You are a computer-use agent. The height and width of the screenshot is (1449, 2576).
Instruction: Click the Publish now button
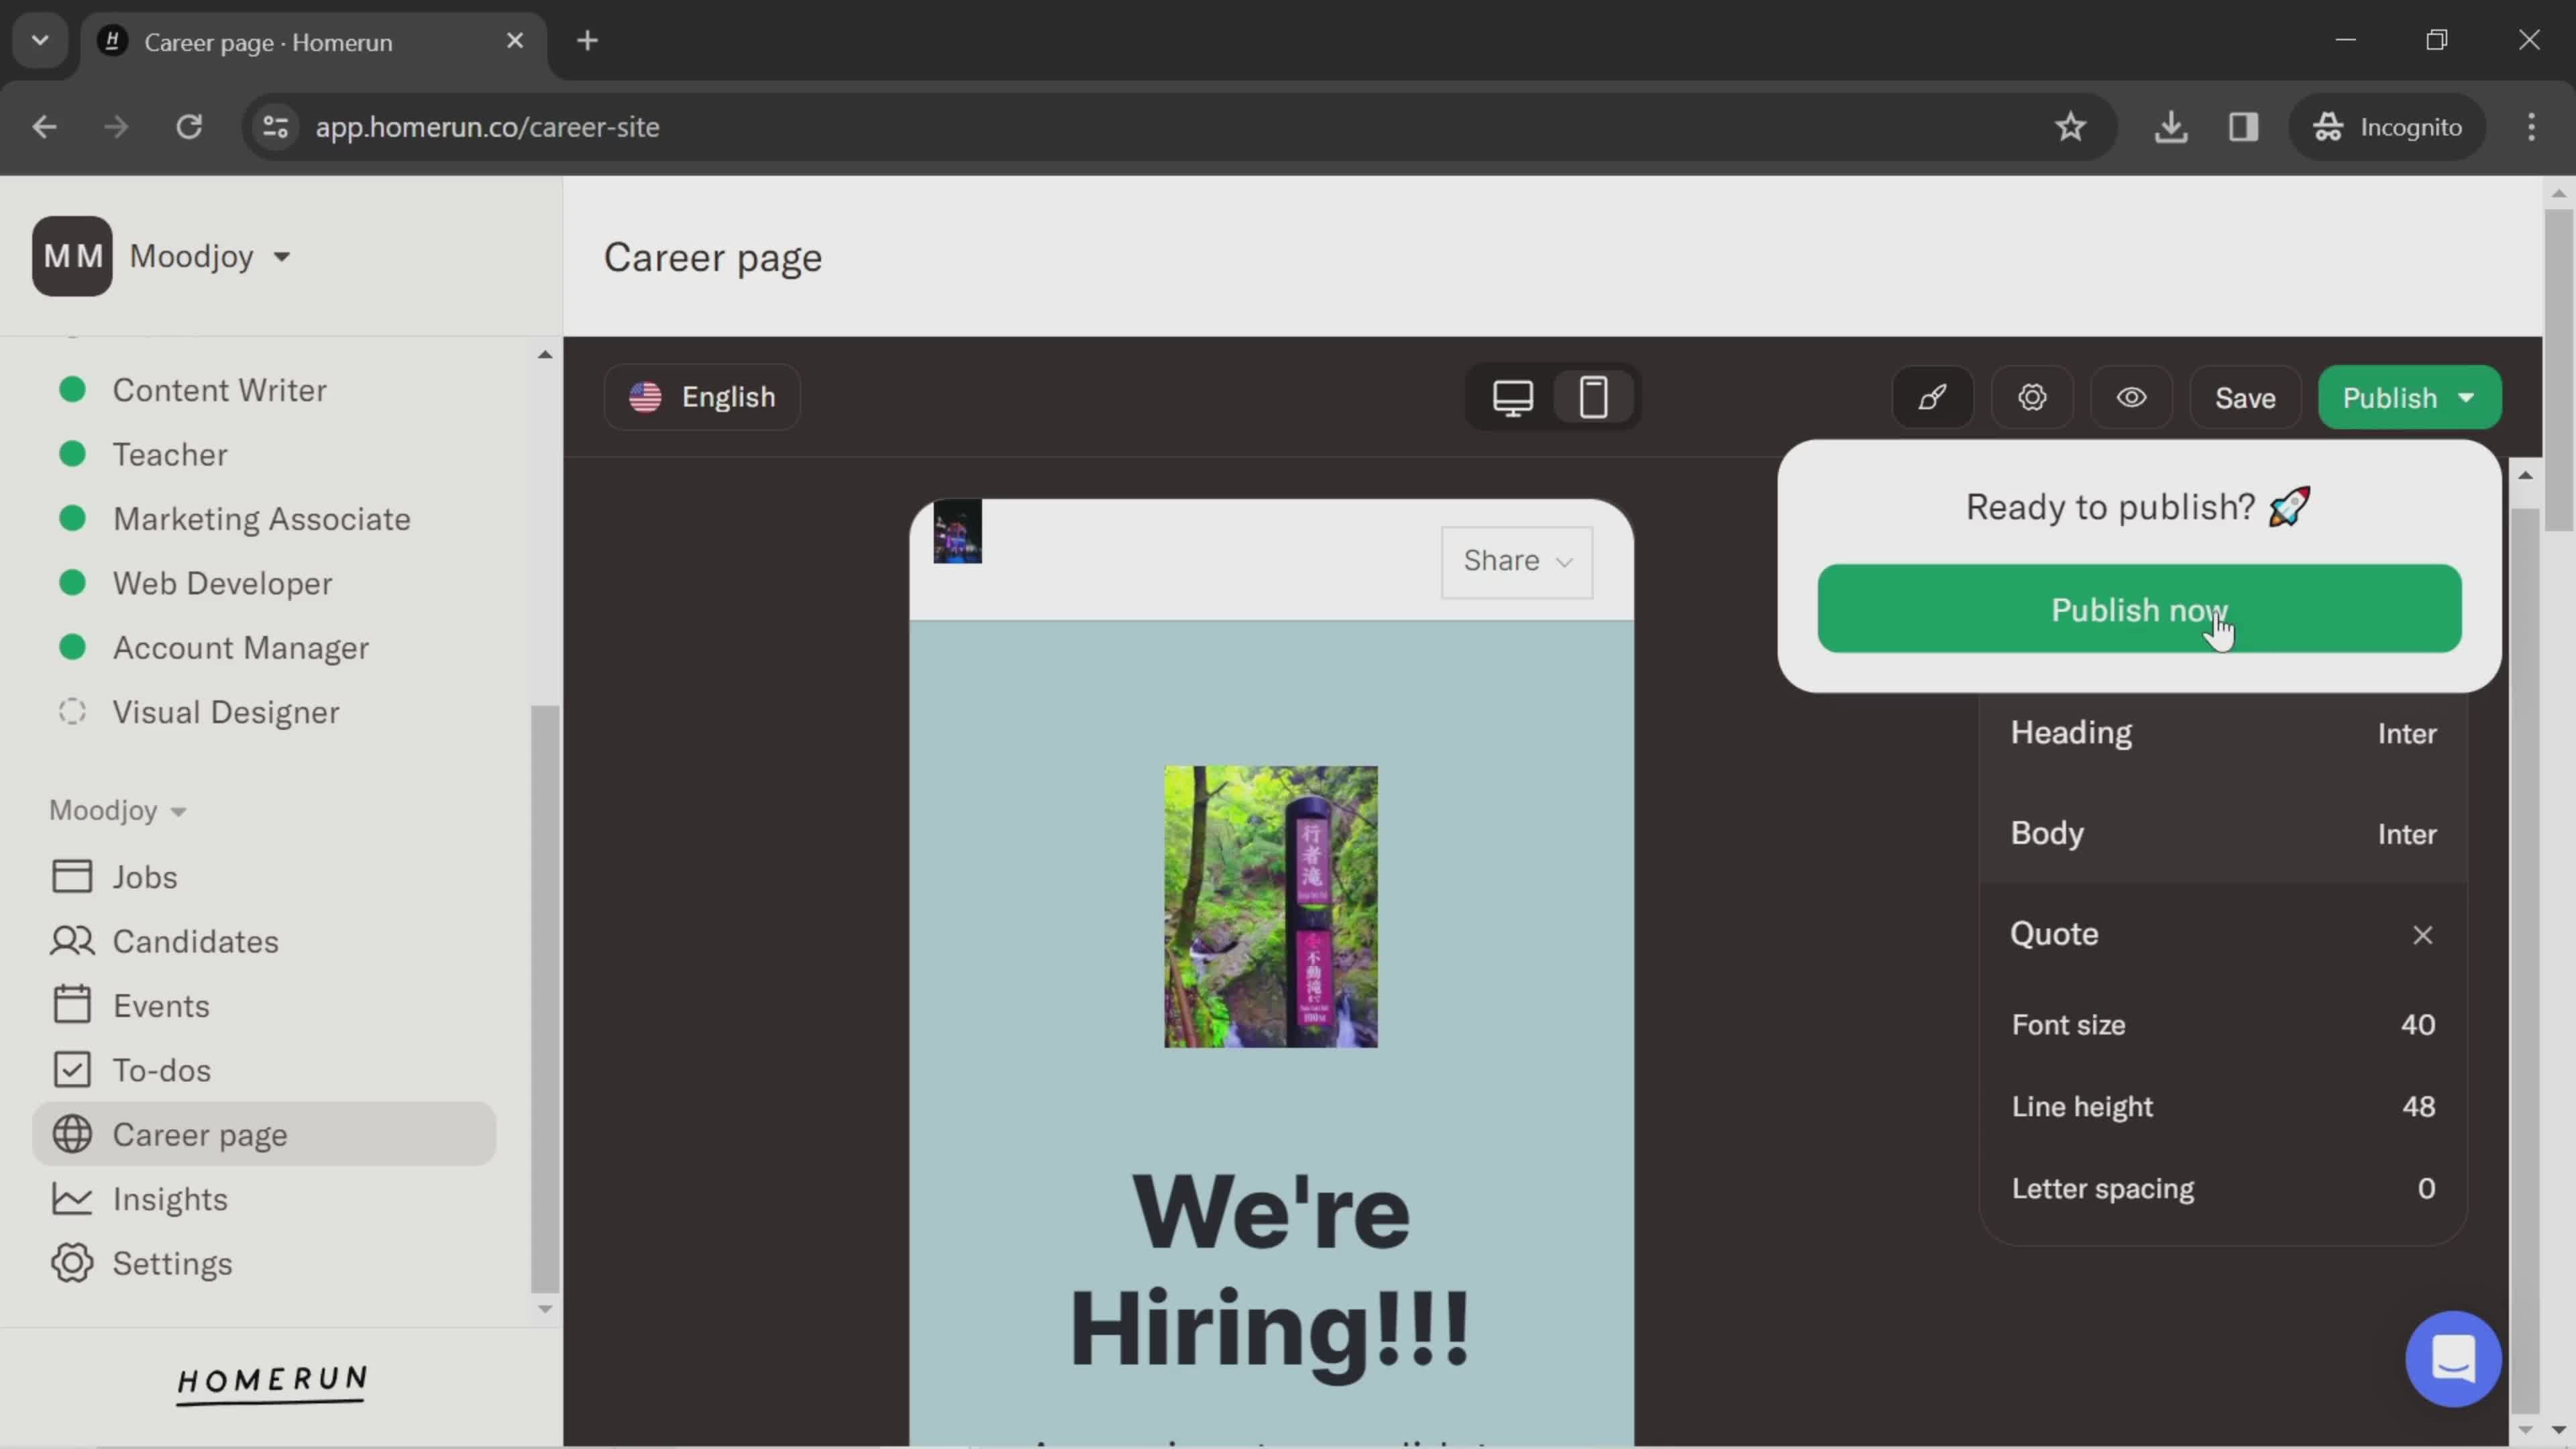click(2139, 608)
